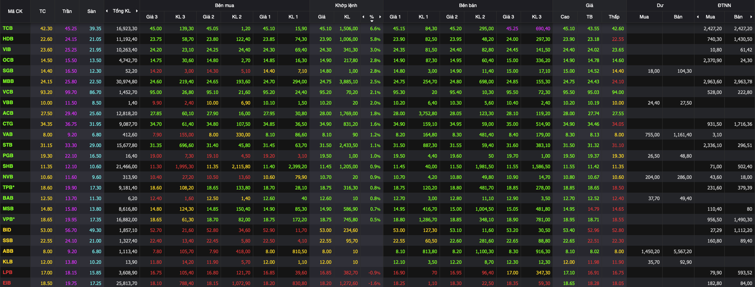Open the BID stock ticker
The height and width of the screenshot is (287, 755).
7,230
